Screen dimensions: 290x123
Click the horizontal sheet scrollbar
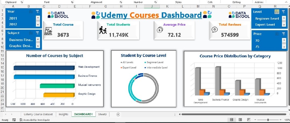click(x=234, y=114)
